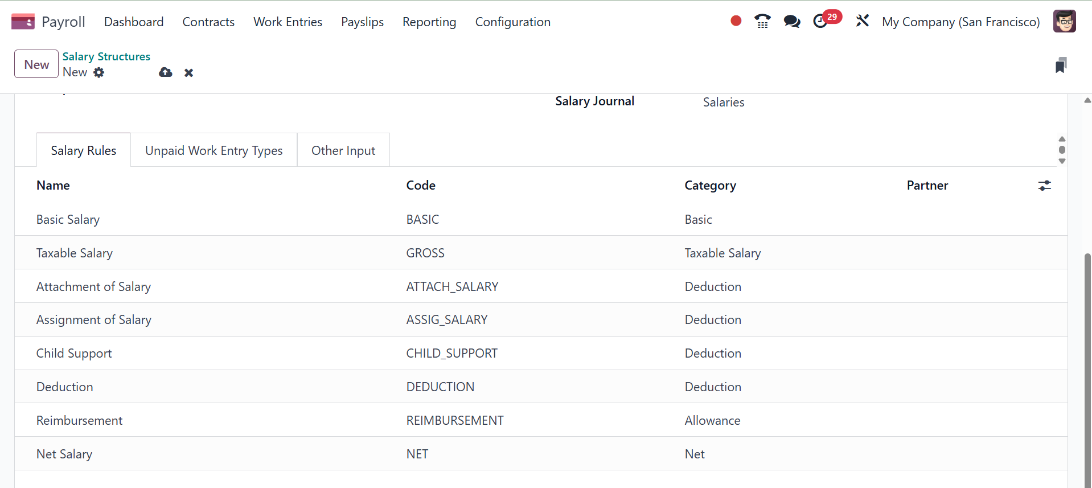Open the Configuration menu
The height and width of the screenshot is (488, 1092).
pyautogui.click(x=512, y=22)
